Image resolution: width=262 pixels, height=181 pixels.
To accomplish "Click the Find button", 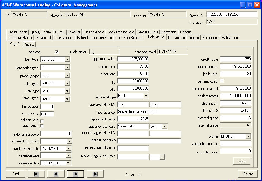I will (x=16, y=174).
